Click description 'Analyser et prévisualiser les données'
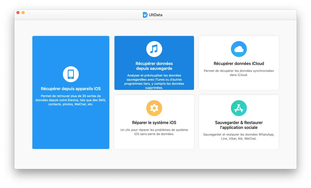 coord(154,76)
